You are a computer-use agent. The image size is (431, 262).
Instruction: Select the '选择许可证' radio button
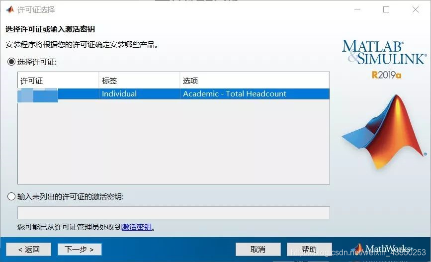[x=11, y=62]
